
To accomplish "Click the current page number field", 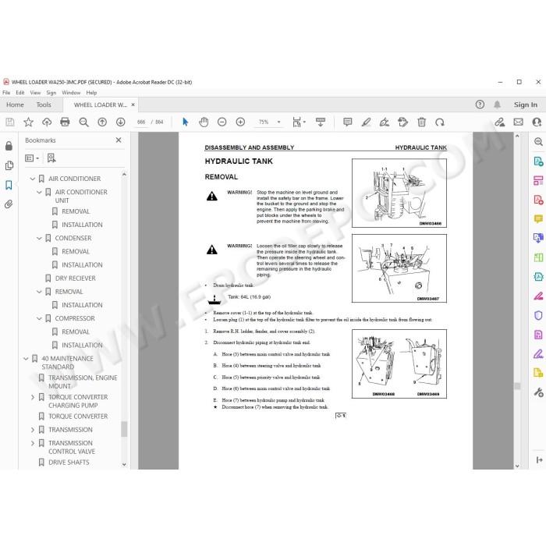I will (x=141, y=122).
